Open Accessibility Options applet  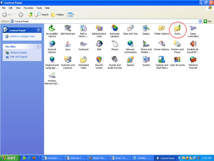52,31
